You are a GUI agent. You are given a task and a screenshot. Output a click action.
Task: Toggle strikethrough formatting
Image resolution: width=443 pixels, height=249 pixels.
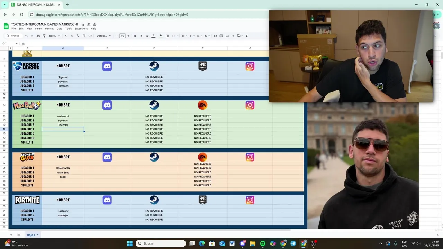point(147,36)
